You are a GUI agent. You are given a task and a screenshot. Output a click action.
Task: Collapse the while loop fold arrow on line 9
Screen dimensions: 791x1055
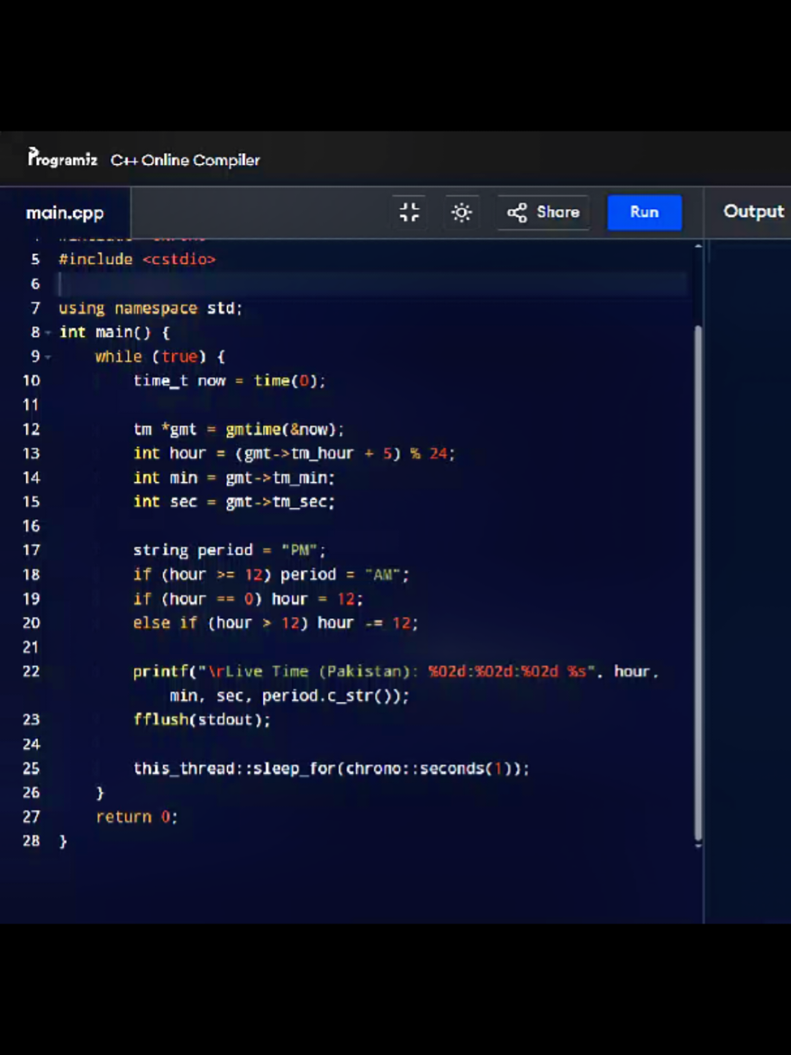(48, 357)
